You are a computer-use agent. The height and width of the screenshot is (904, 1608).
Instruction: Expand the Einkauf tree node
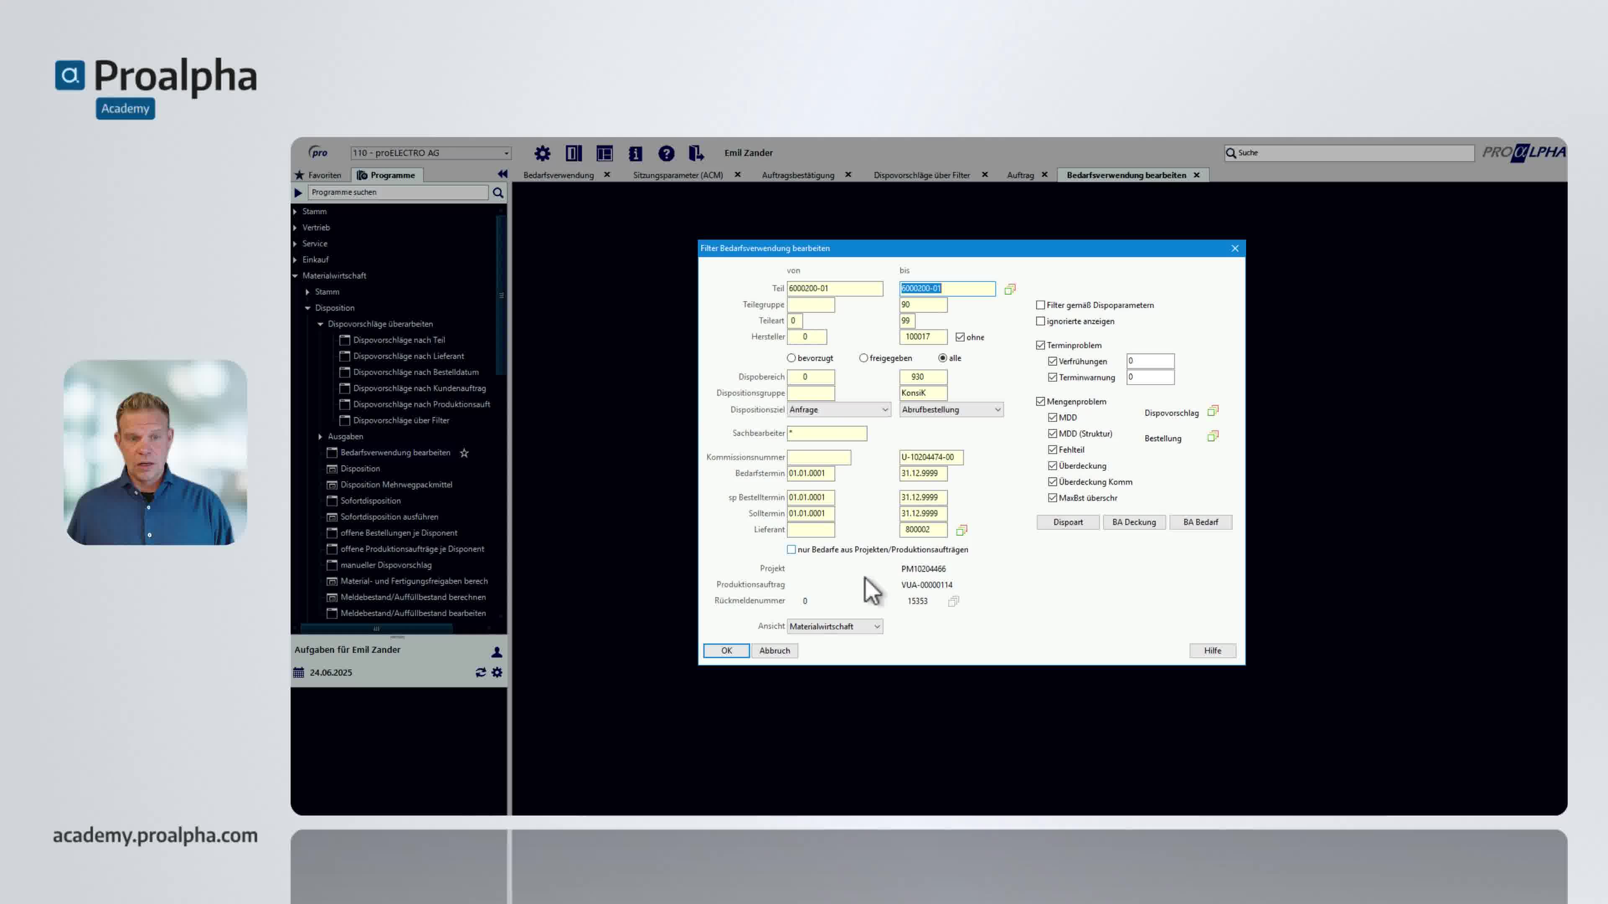coord(295,259)
